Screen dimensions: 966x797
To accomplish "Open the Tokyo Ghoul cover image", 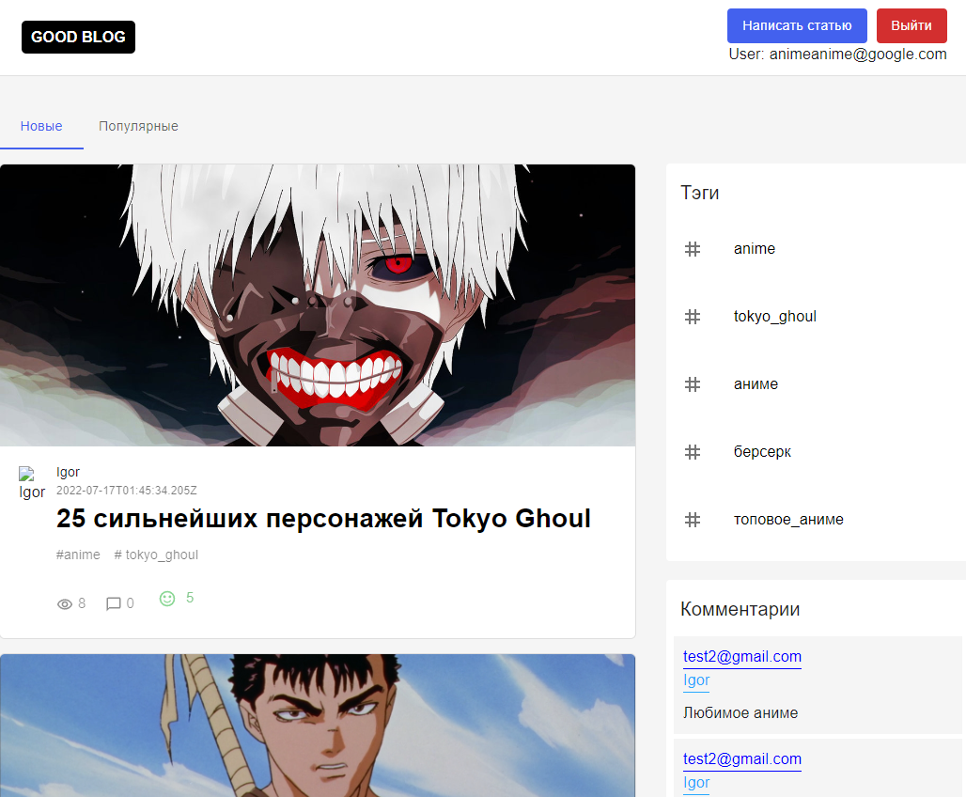I will point(319,305).
